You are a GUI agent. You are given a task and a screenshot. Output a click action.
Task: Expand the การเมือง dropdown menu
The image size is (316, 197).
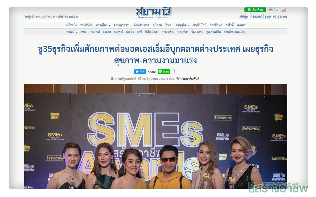(103, 25)
